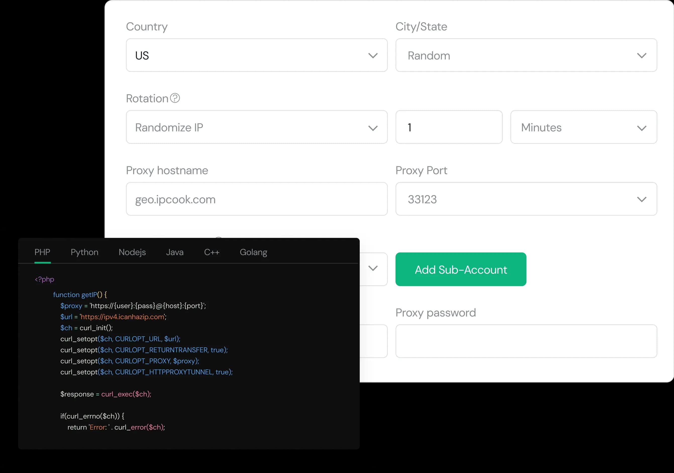
Task: Switch to the Golang tab
Action: point(253,252)
